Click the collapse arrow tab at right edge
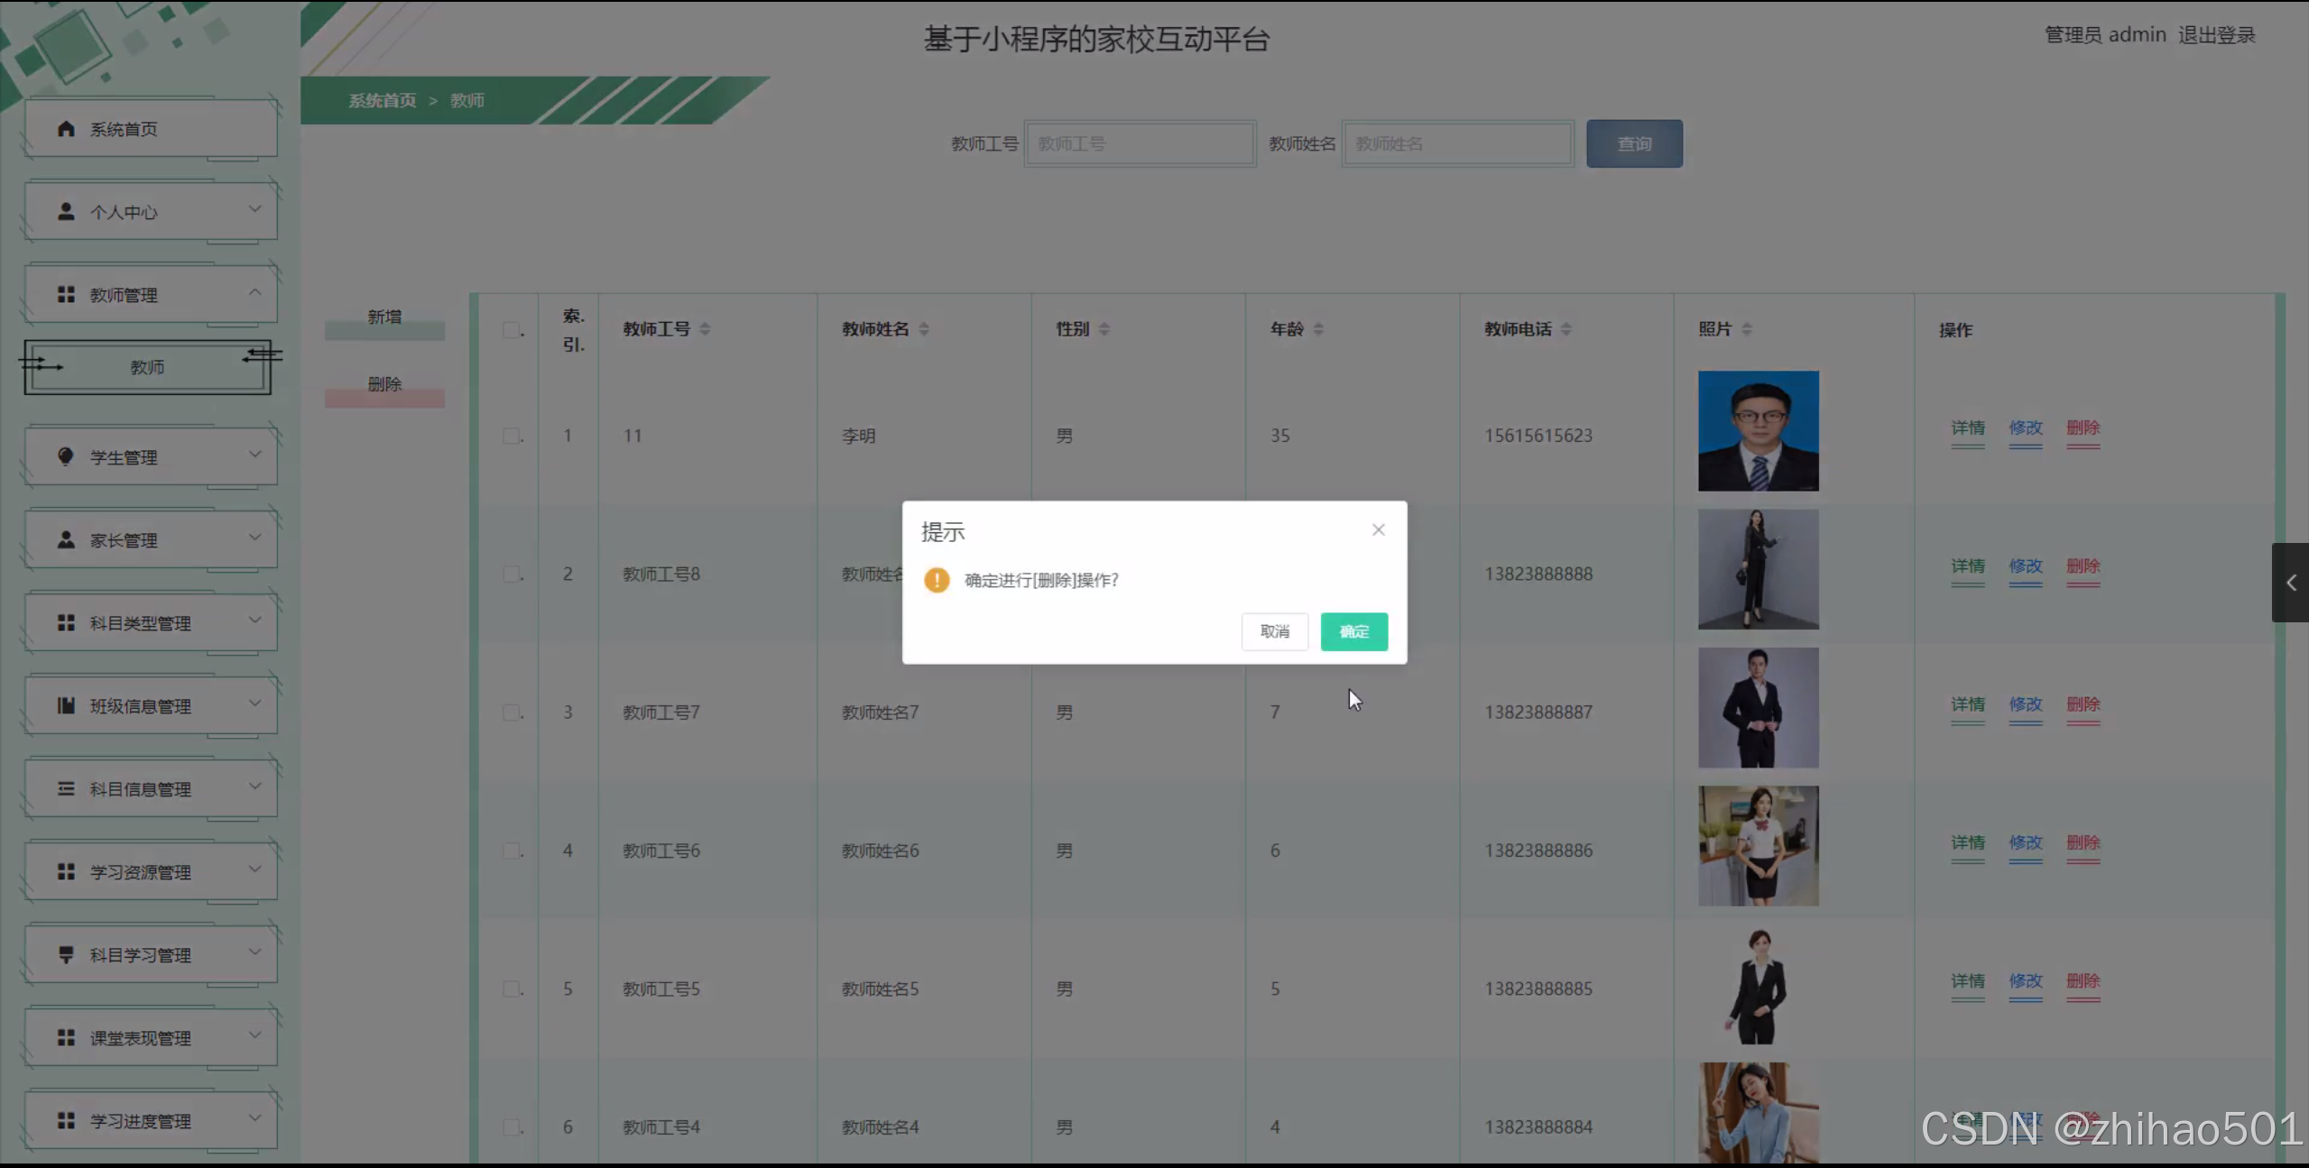Image resolution: width=2309 pixels, height=1168 pixels. click(2290, 583)
